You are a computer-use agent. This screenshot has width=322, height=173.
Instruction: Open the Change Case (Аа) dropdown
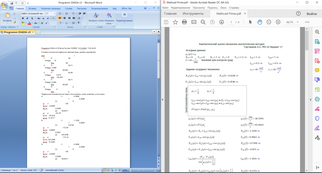click(x=36, y=23)
